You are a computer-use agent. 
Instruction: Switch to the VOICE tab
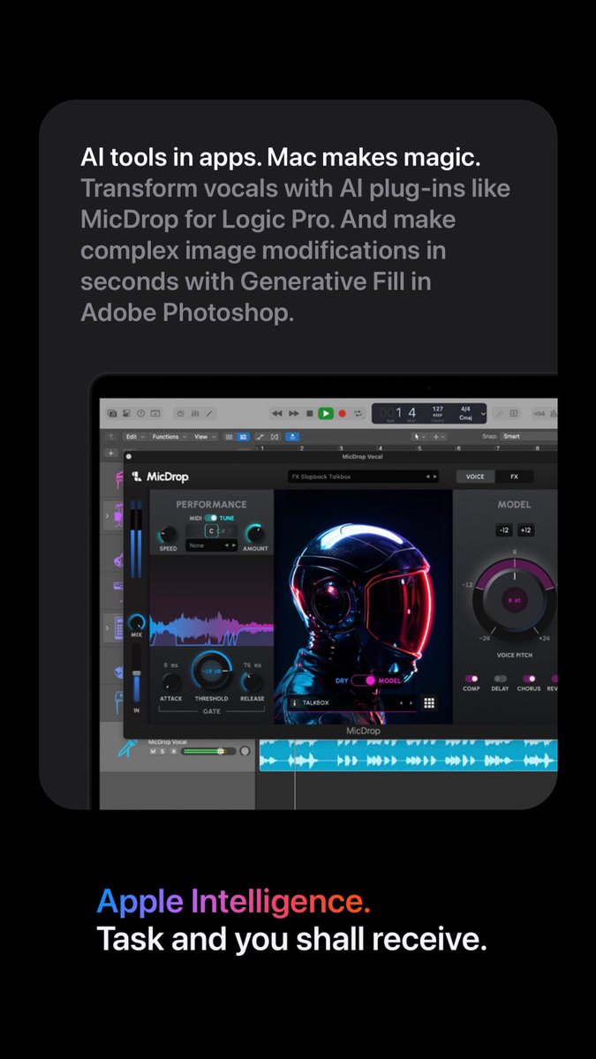click(x=475, y=477)
